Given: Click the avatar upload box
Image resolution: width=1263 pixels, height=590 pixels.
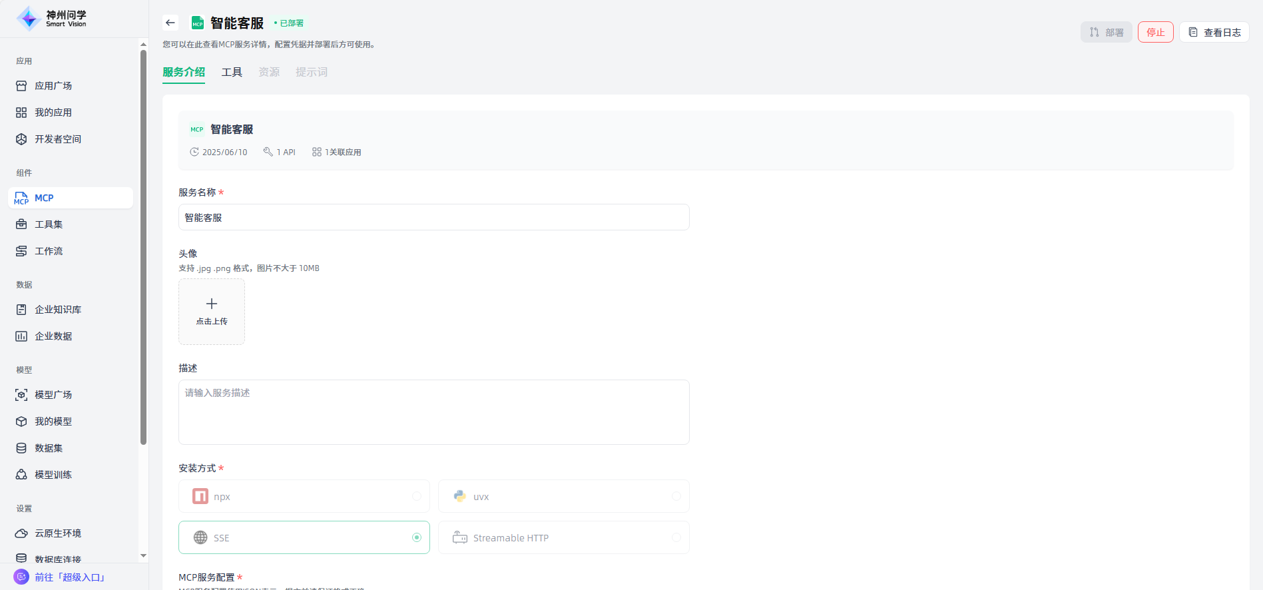Looking at the screenshot, I should [212, 312].
